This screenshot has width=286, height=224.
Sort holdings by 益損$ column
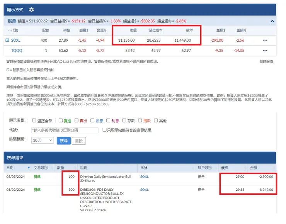[x=221, y=30]
